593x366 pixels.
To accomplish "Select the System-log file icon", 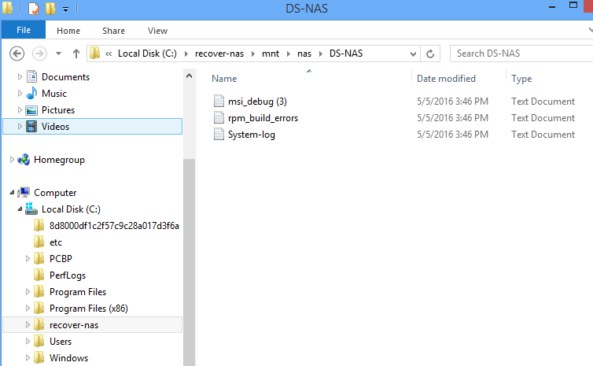I will (x=219, y=135).
